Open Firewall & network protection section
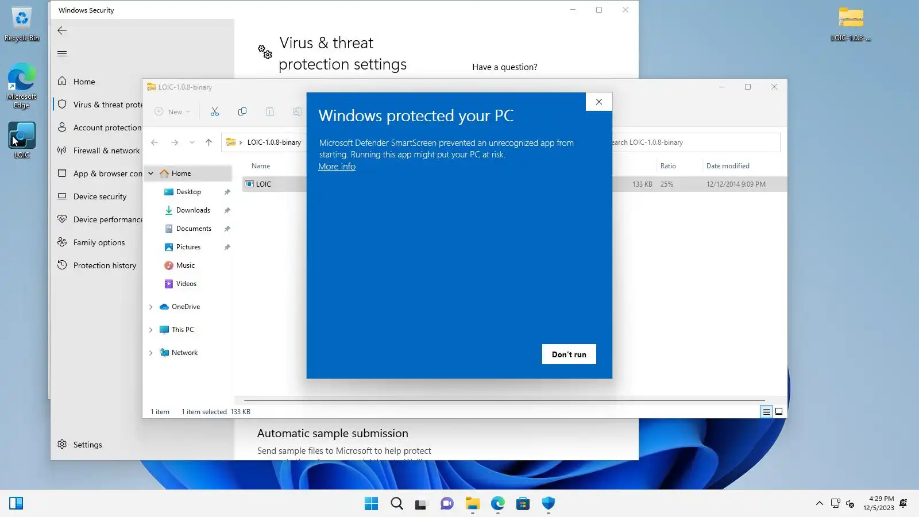Screen dimensions: 919x517 (x=98, y=151)
